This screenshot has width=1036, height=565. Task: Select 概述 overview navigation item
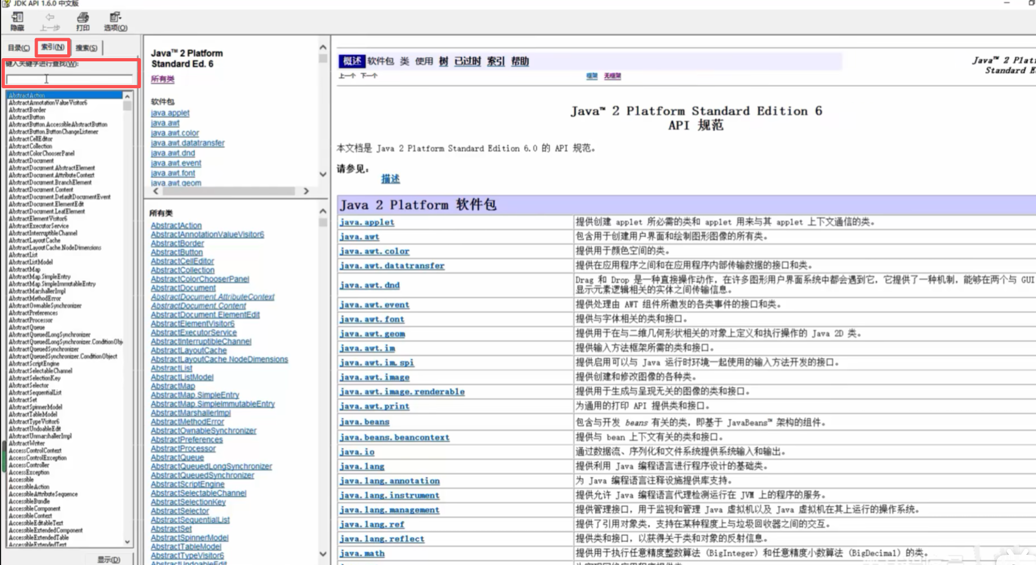[352, 61]
